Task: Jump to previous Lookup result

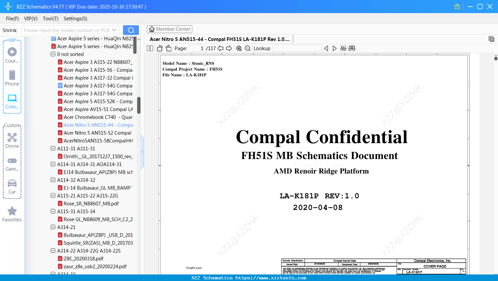Action: (x=326, y=48)
